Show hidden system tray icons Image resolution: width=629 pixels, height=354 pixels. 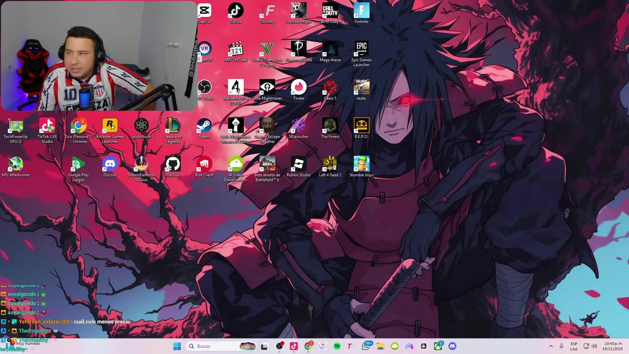(551, 346)
